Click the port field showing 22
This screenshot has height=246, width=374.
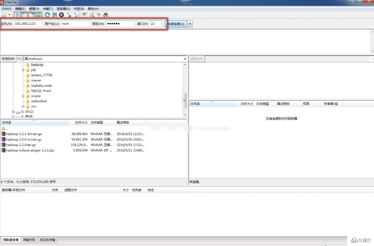click(156, 24)
